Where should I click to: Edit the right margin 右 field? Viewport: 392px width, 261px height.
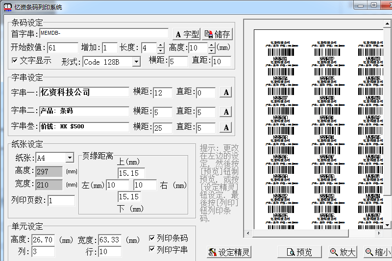click(x=145, y=185)
